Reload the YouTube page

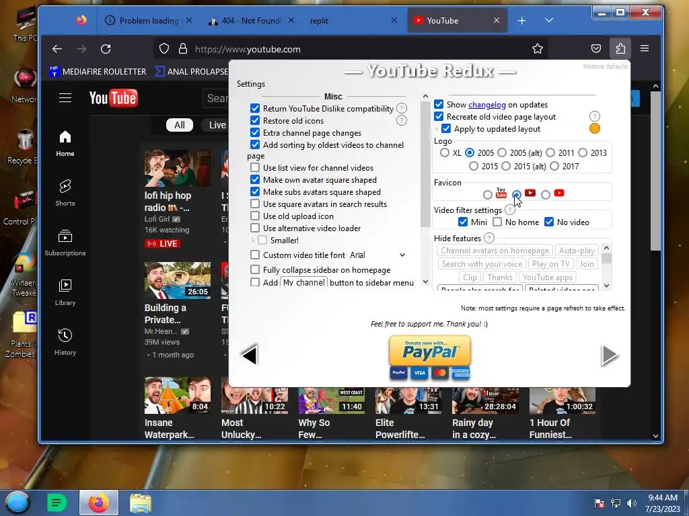[x=106, y=48]
